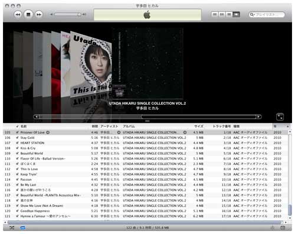Click arrow beside album name in selected row
Viewport: 295px width, 234px height.
(x=185, y=132)
